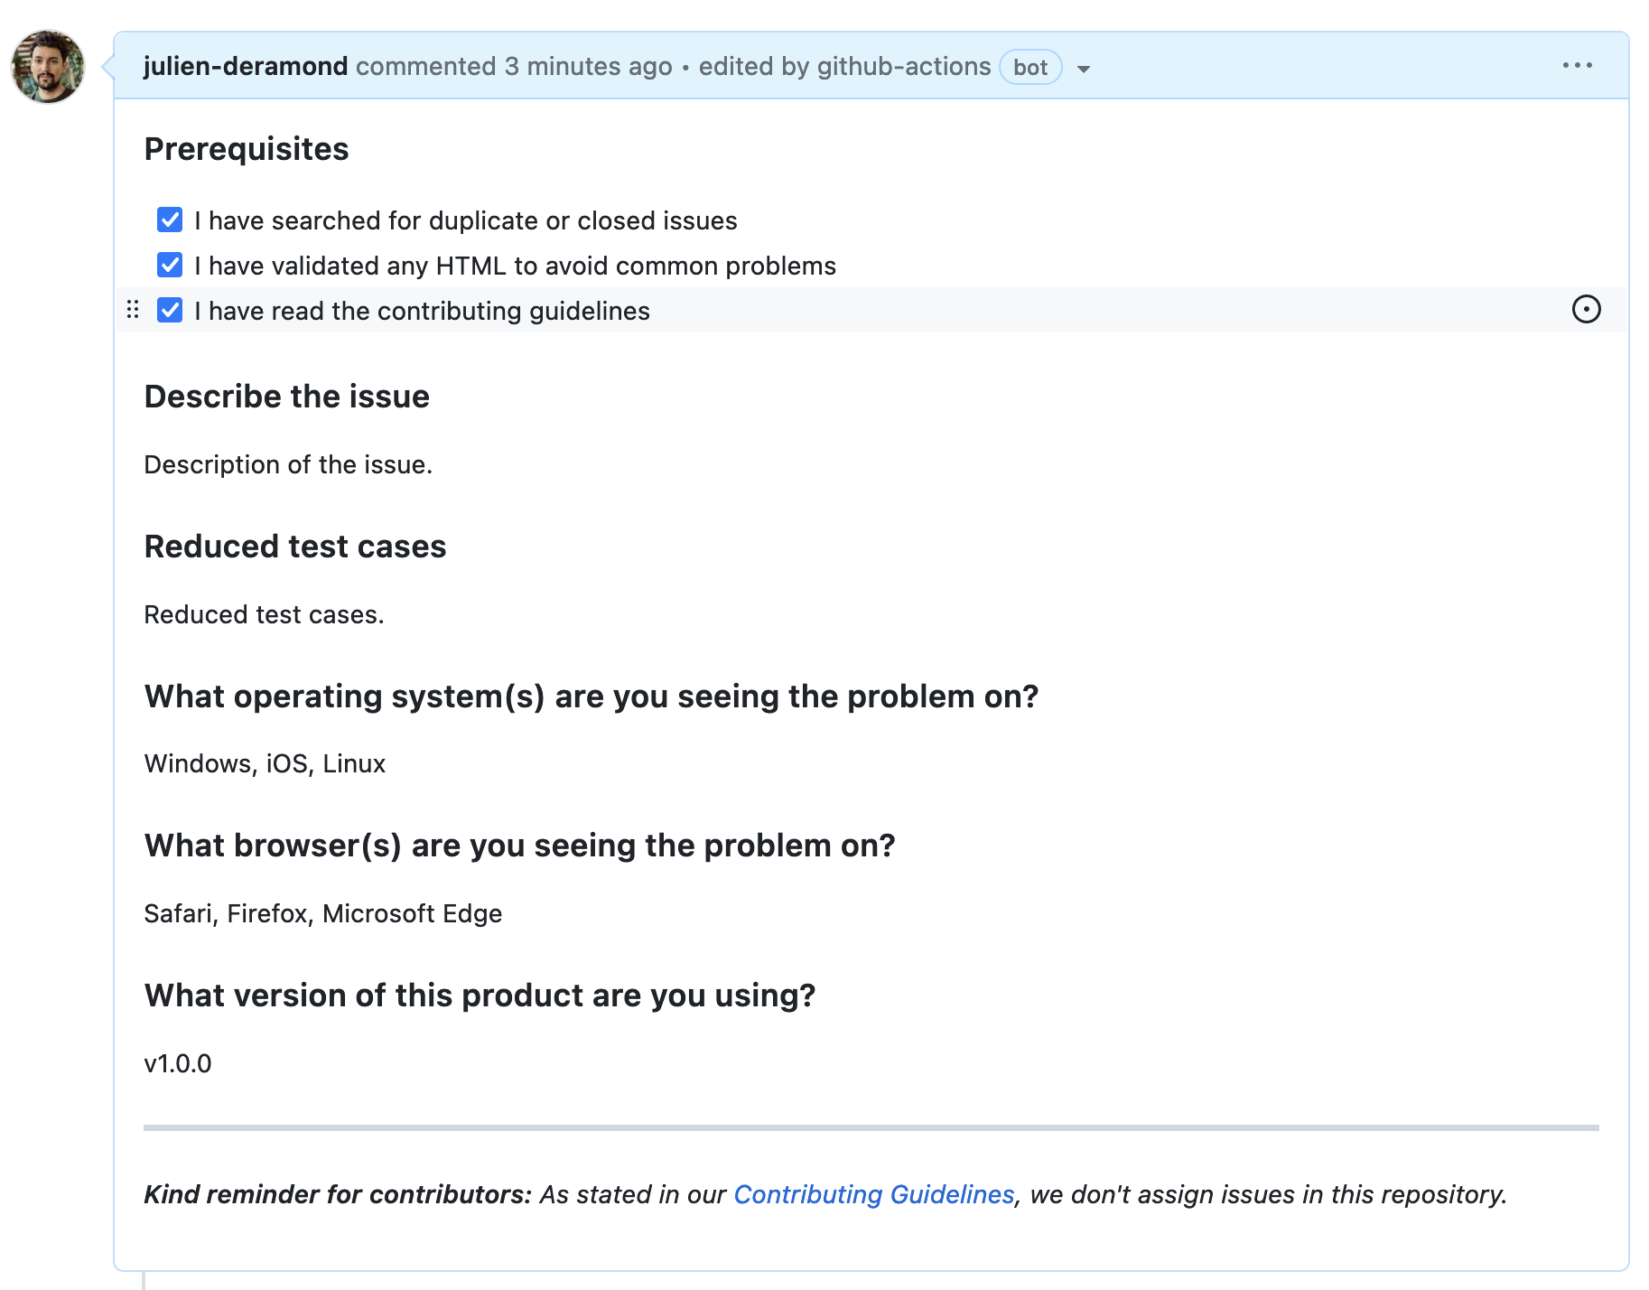The image size is (1649, 1290).
Task: Click the Describe the issue heading
Action: pyautogui.click(x=286, y=397)
